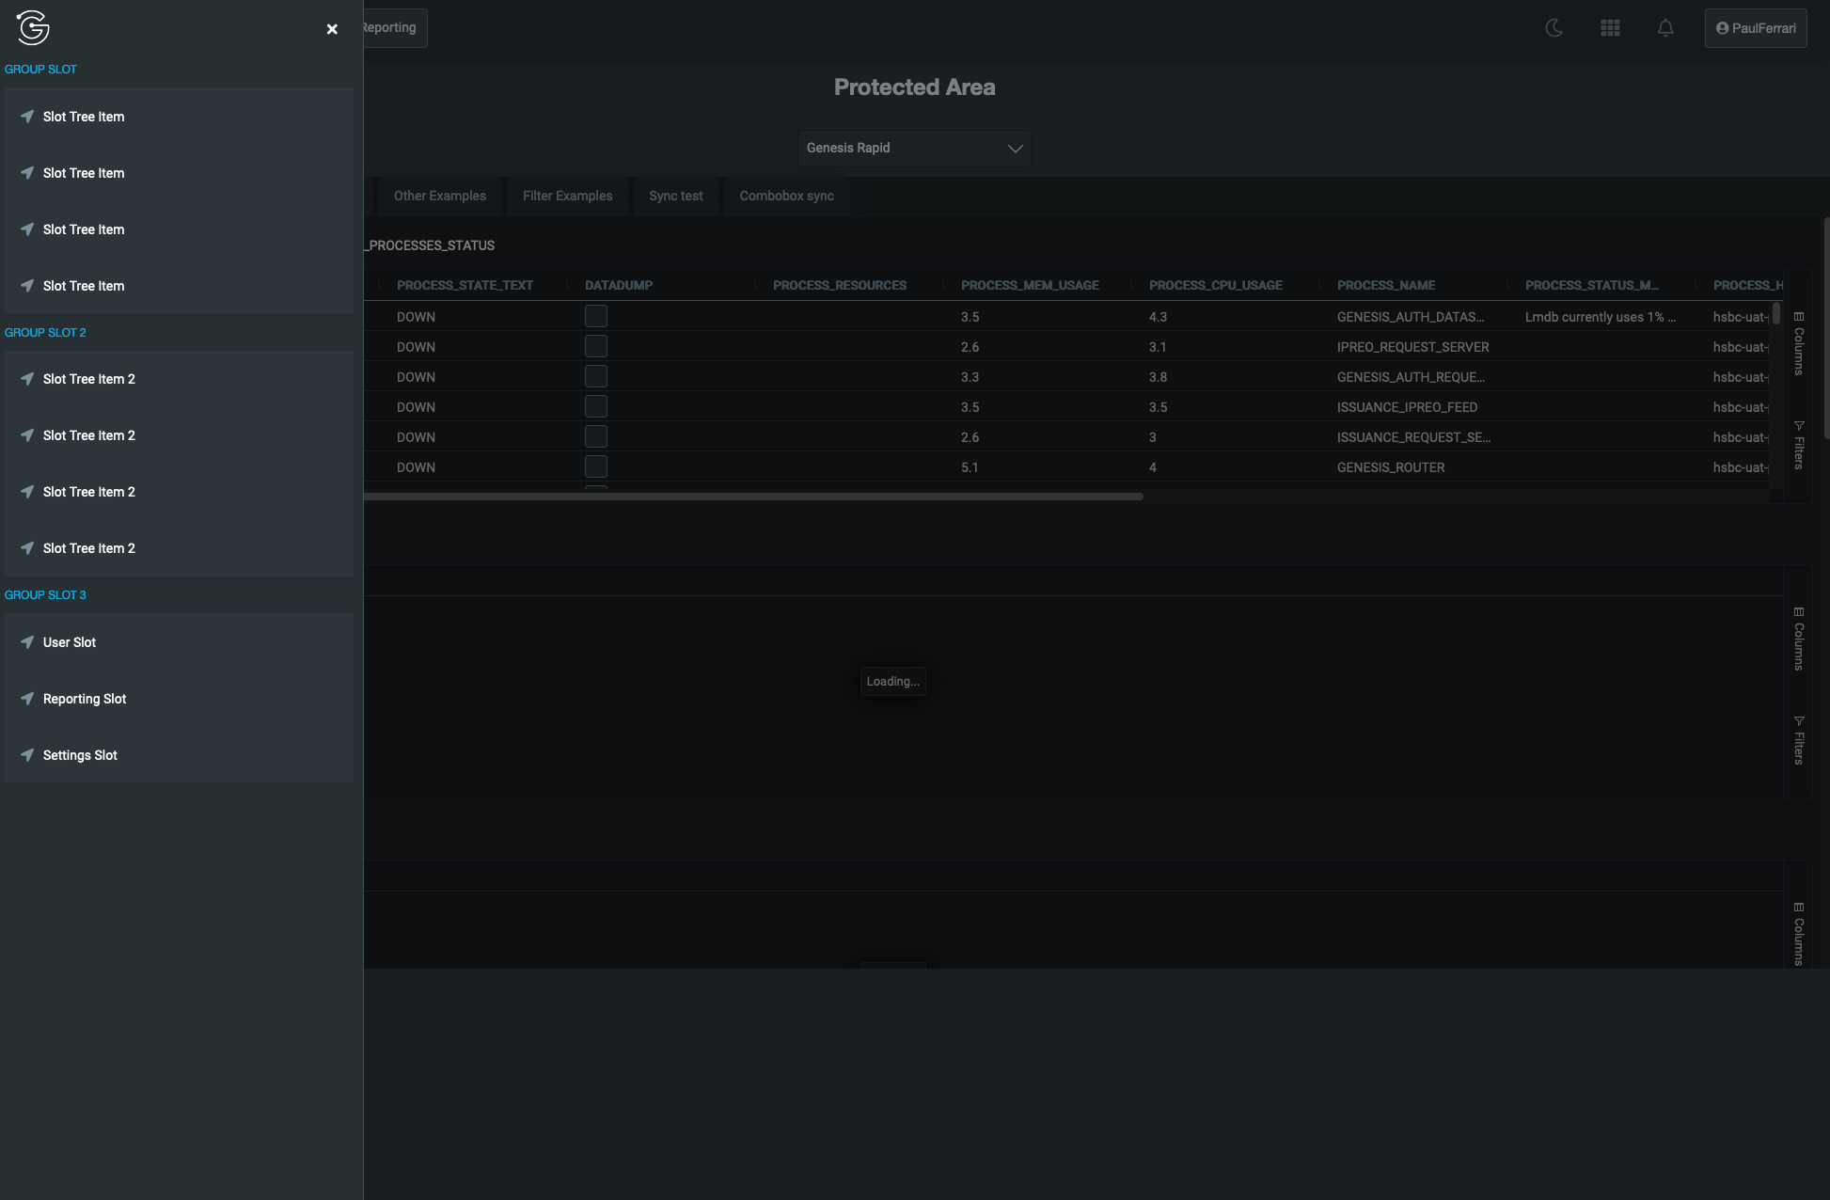Toggle DATADUMP checkbox for GENESIS_AUTH_DATAS row
This screenshot has height=1200, width=1830.
click(596, 316)
